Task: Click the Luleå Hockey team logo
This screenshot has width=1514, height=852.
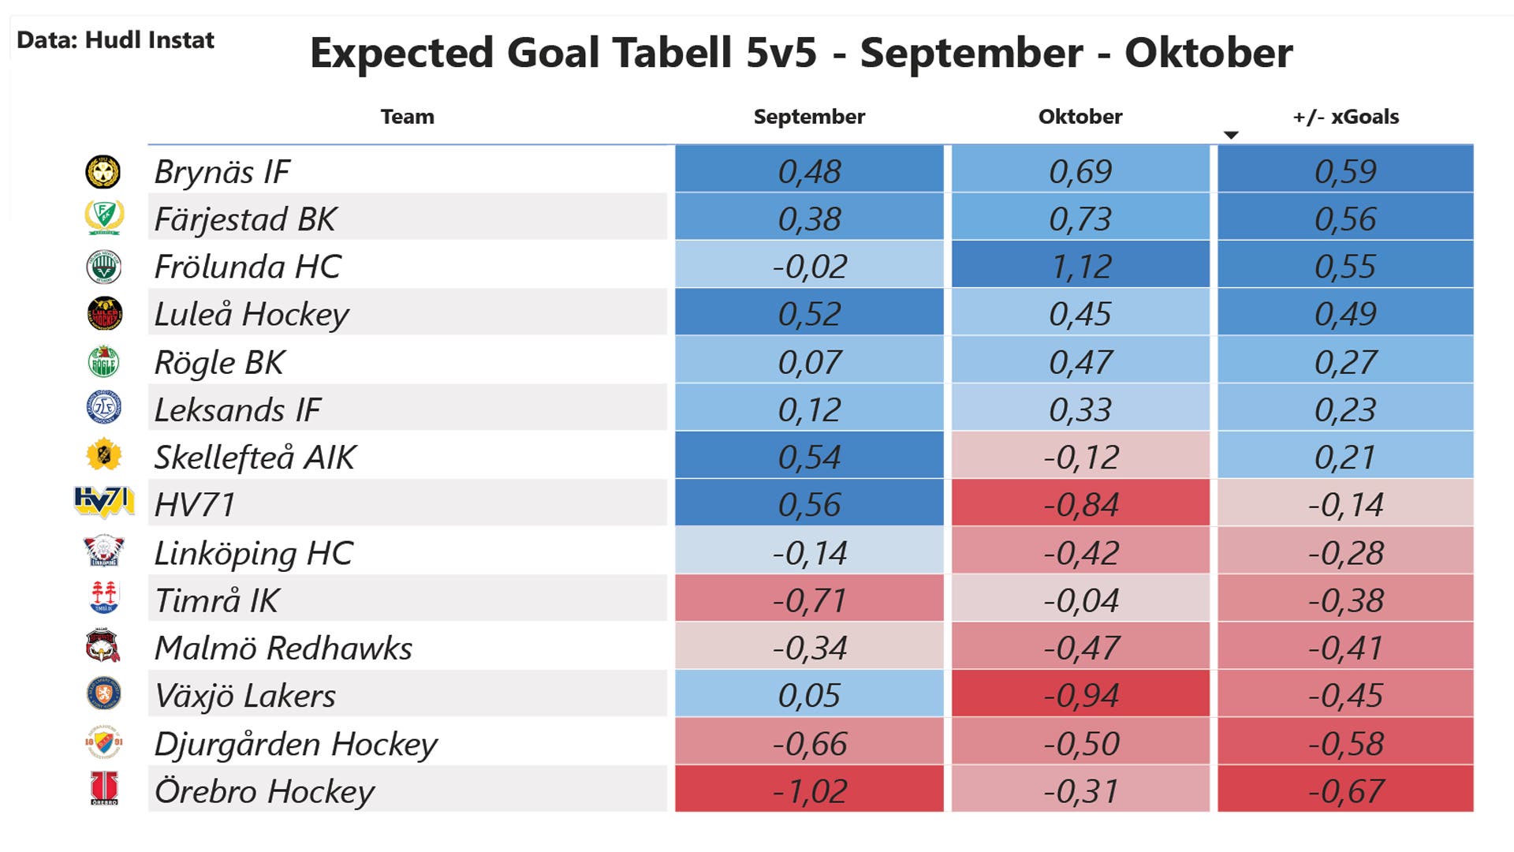Action: point(104,314)
